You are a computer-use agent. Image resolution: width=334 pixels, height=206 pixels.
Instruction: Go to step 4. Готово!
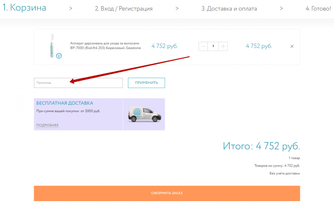click(x=318, y=9)
